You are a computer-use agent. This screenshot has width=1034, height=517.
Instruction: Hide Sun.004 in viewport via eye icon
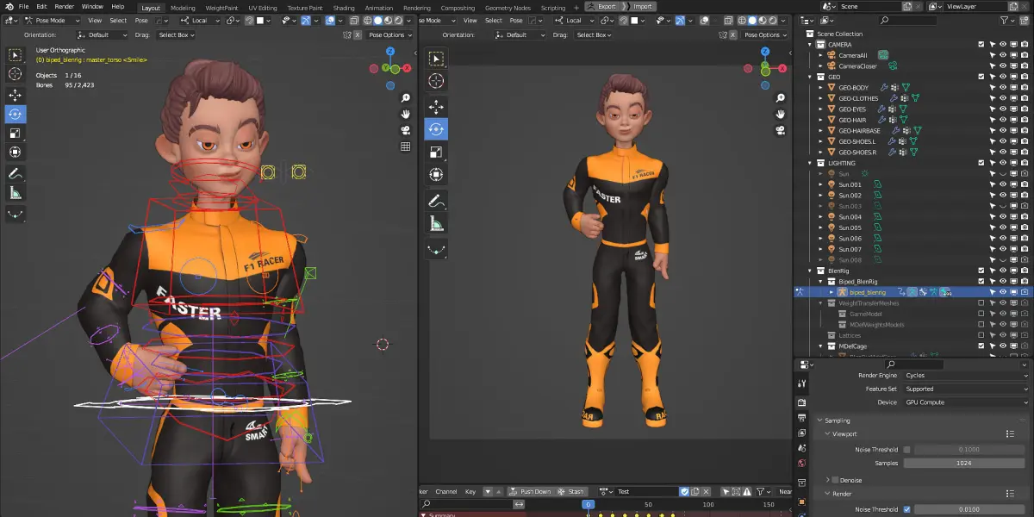click(1003, 216)
